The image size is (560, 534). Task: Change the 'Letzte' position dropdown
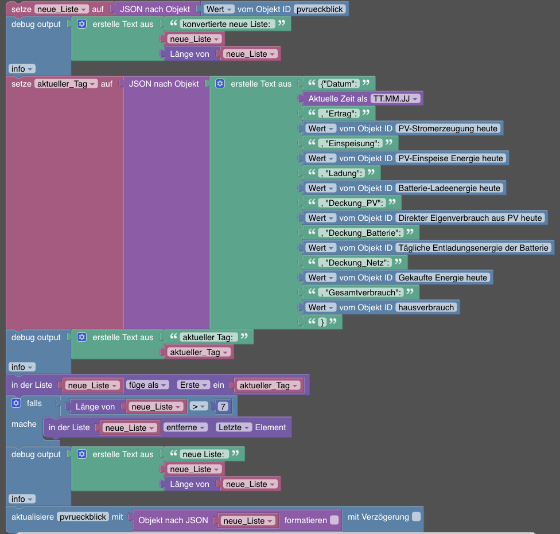click(x=234, y=427)
